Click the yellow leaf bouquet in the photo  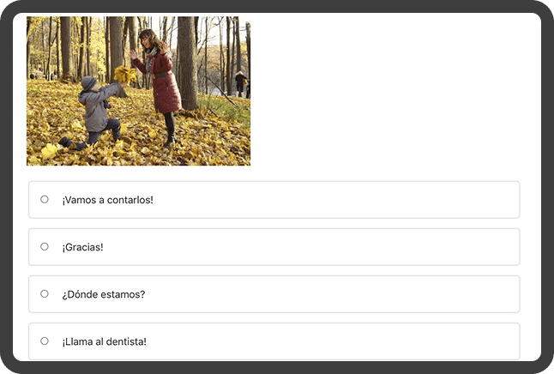[125, 74]
